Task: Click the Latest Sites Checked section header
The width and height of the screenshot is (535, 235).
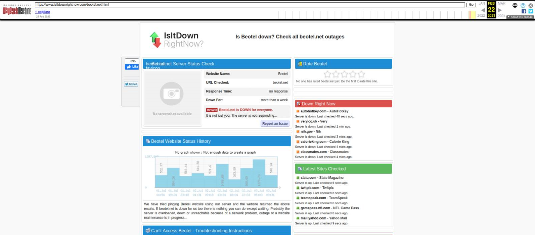Action: coord(343,169)
